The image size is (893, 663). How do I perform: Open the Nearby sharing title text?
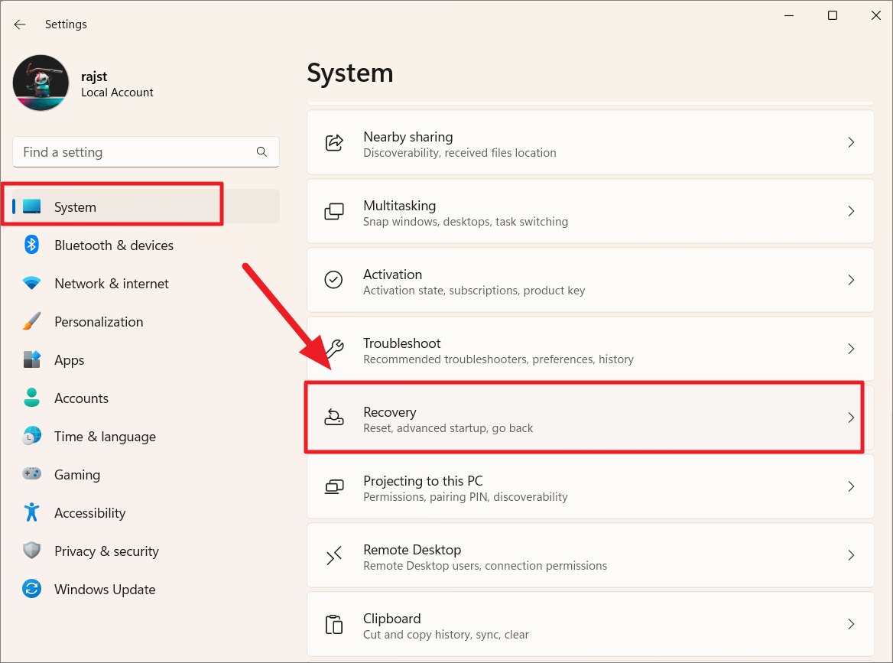408,138
